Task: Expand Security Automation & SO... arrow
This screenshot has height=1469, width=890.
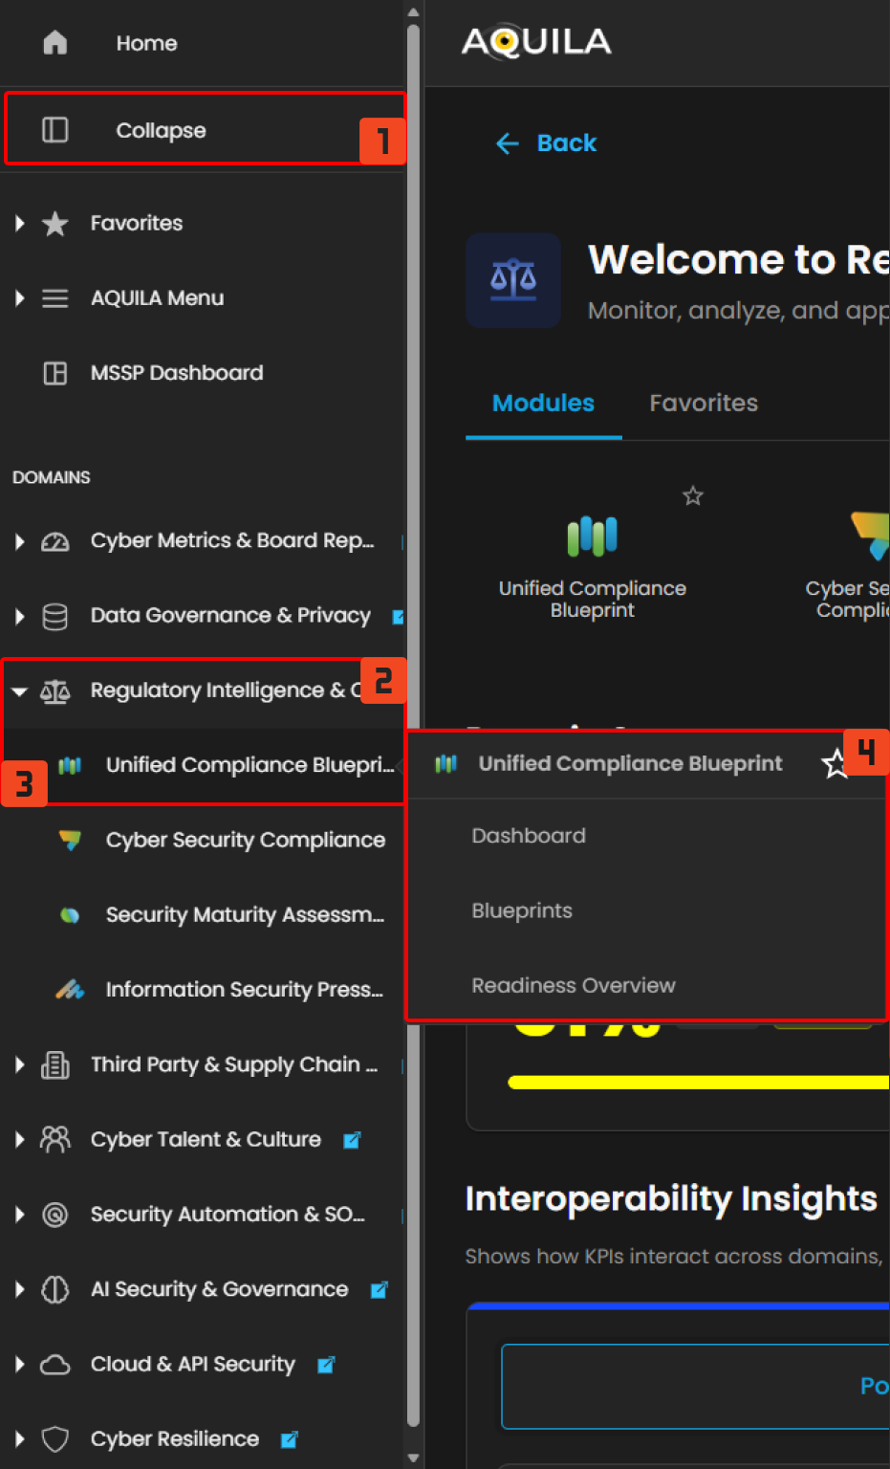Action: [19, 1215]
